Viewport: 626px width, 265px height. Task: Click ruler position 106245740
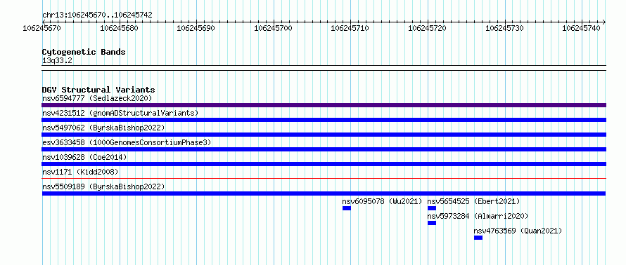click(x=582, y=28)
